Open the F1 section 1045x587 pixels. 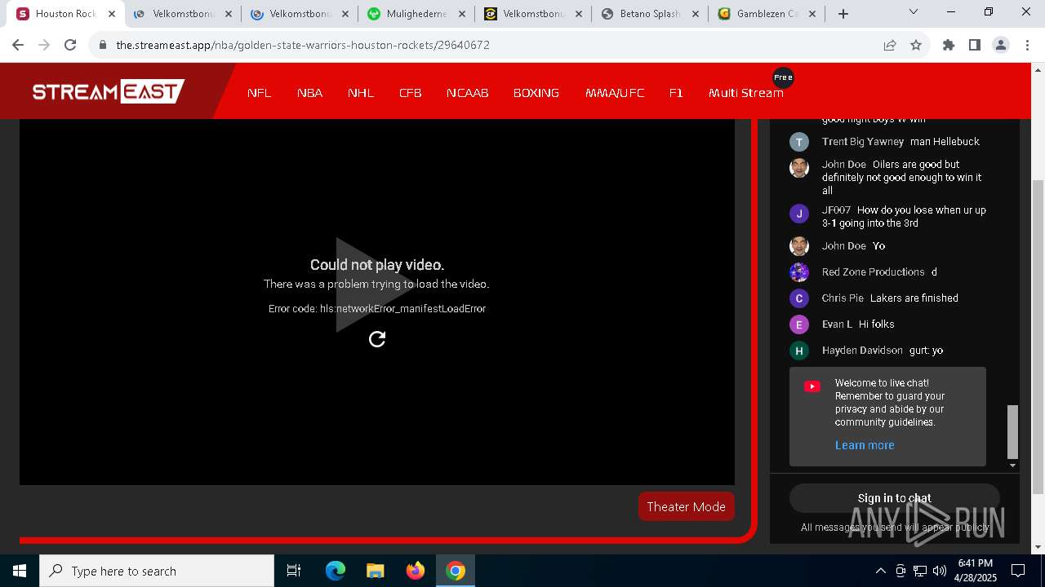pos(676,93)
